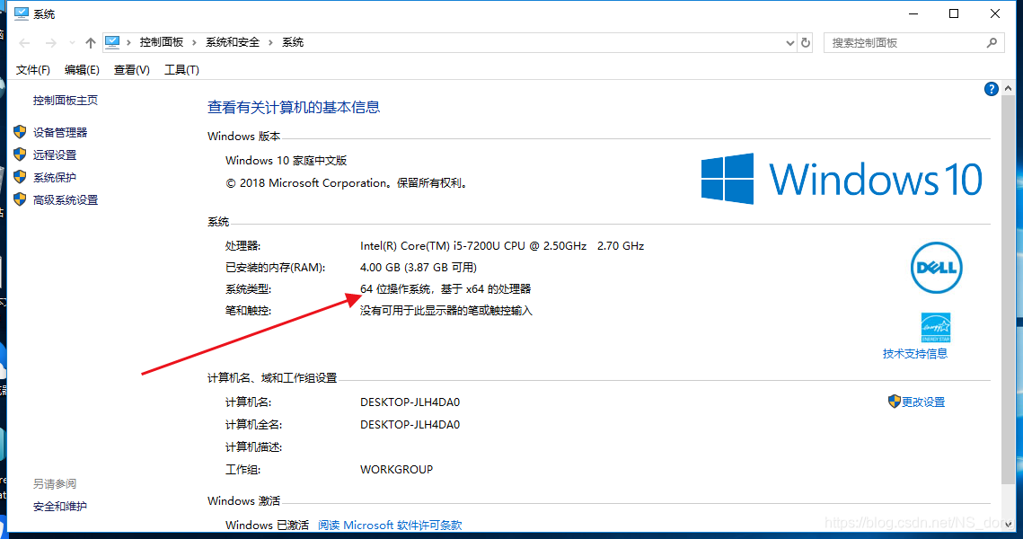The width and height of the screenshot is (1023, 539).
Task: Click processor value Intel(R) Core(TM) i5-7200U
Action: 502,246
